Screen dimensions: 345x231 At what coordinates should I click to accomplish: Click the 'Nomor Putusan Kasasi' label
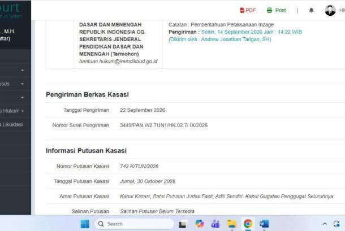coord(83,167)
